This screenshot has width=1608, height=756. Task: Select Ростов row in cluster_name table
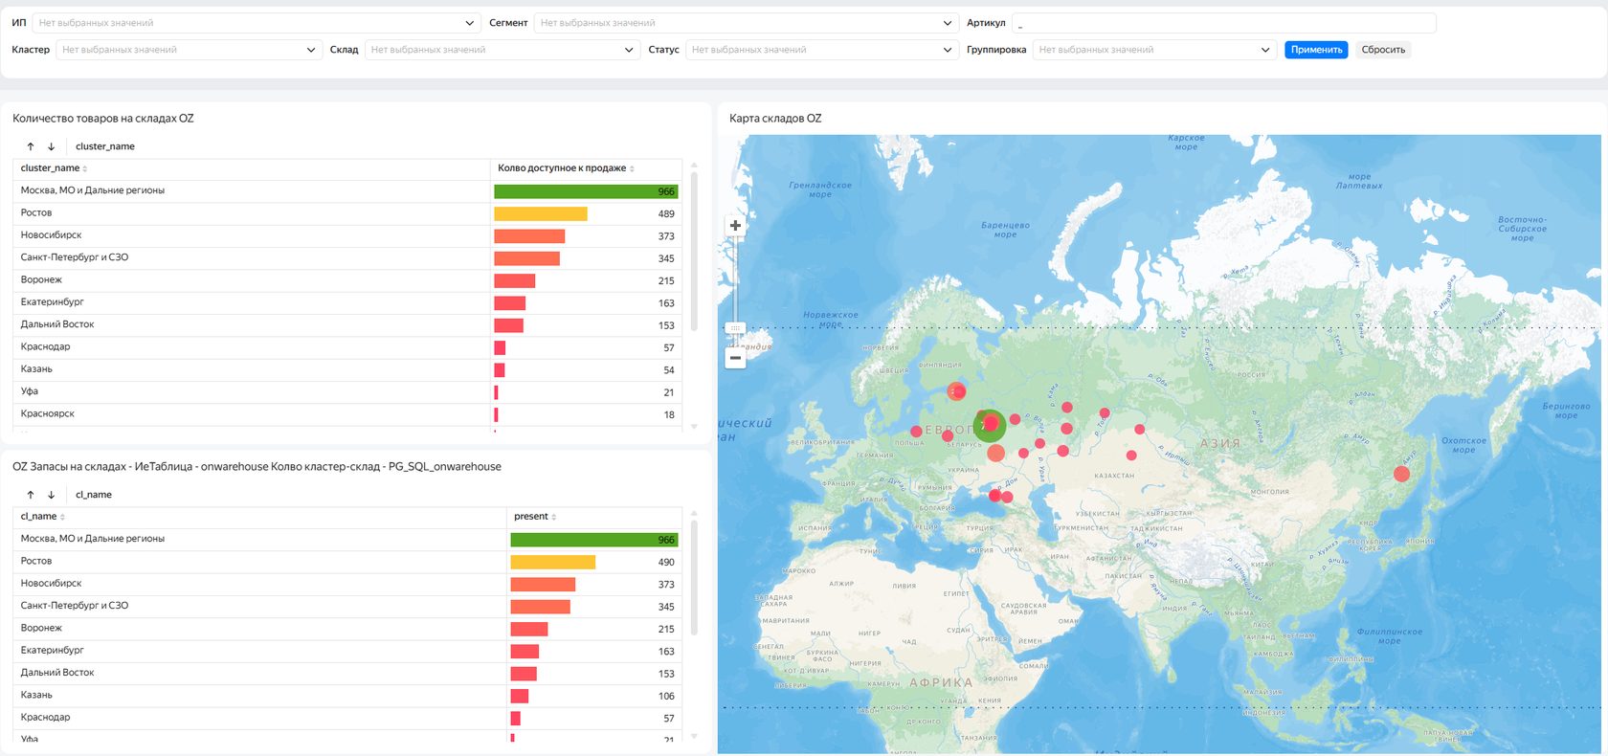(x=346, y=213)
